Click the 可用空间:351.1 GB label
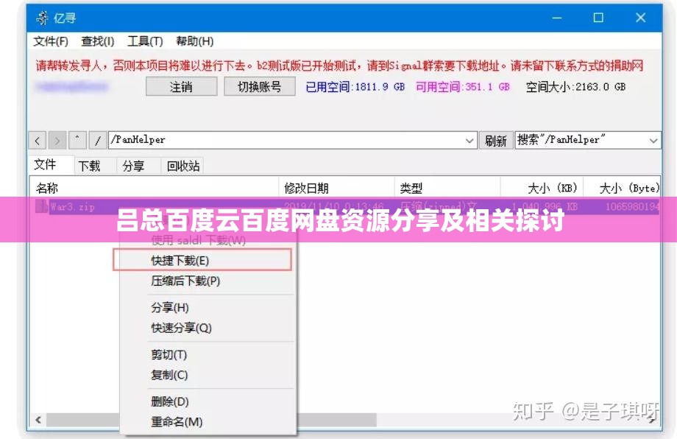The height and width of the screenshot is (439, 677). click(462, 87)
